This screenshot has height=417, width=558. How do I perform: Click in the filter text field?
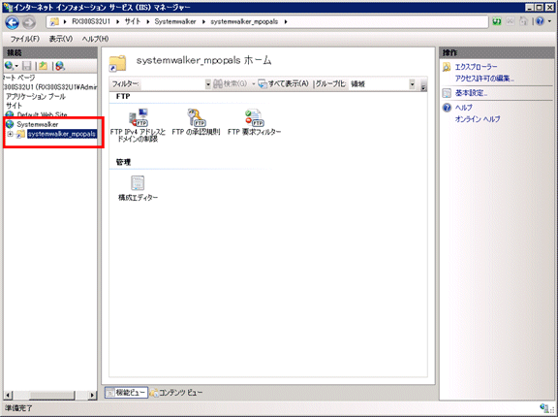pyautogui.click(x=172, y=84)
